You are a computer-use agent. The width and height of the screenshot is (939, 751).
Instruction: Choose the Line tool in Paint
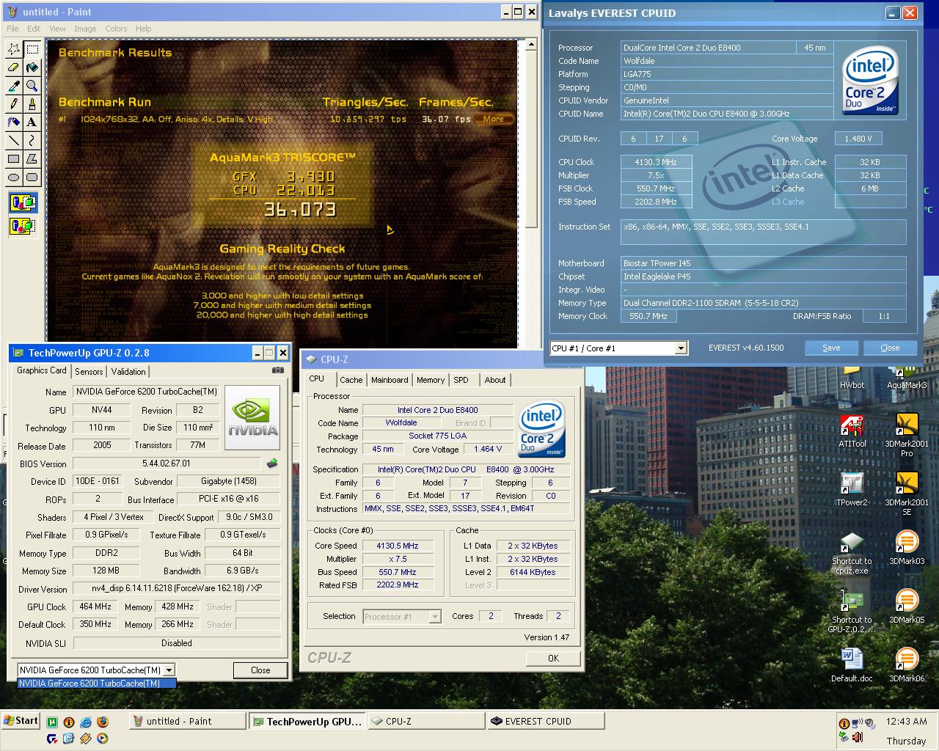click(x=14, y=141)
